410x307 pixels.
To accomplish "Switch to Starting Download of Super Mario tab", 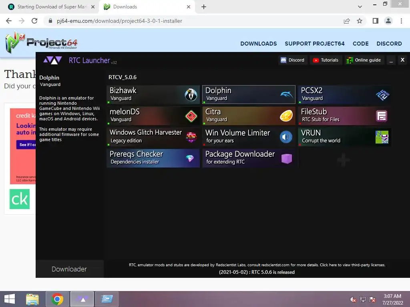I will (52, 7).
